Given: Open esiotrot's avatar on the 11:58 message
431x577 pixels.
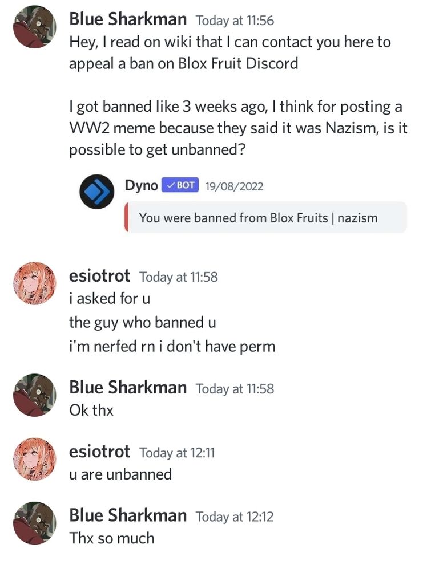Looking at the screenshot, I should [34, 283].
